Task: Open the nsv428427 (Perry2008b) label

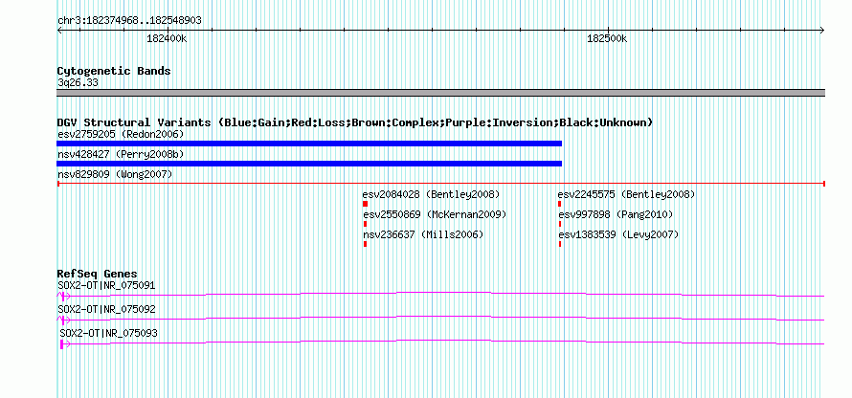Action: 121,154
